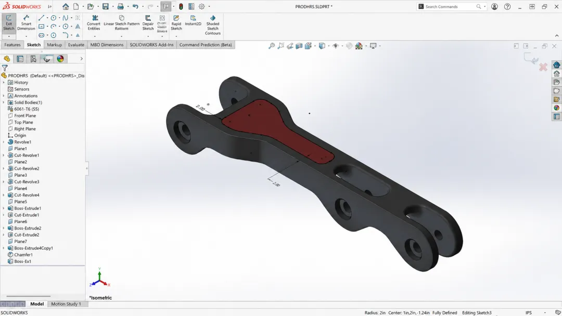Undo the last action
The height and width of the screenshot is (316, 562).
click(x=135, y=6)
